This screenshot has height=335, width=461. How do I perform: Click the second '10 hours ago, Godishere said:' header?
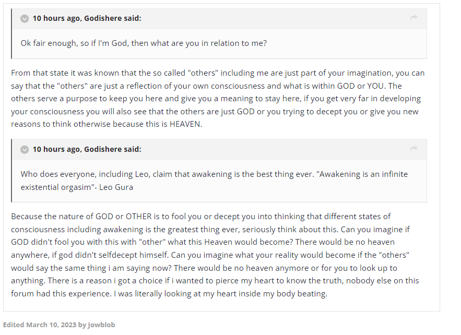click(87, 149)
